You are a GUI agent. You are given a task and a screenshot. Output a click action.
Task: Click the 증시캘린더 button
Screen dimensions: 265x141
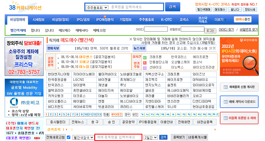pos(58,122)
